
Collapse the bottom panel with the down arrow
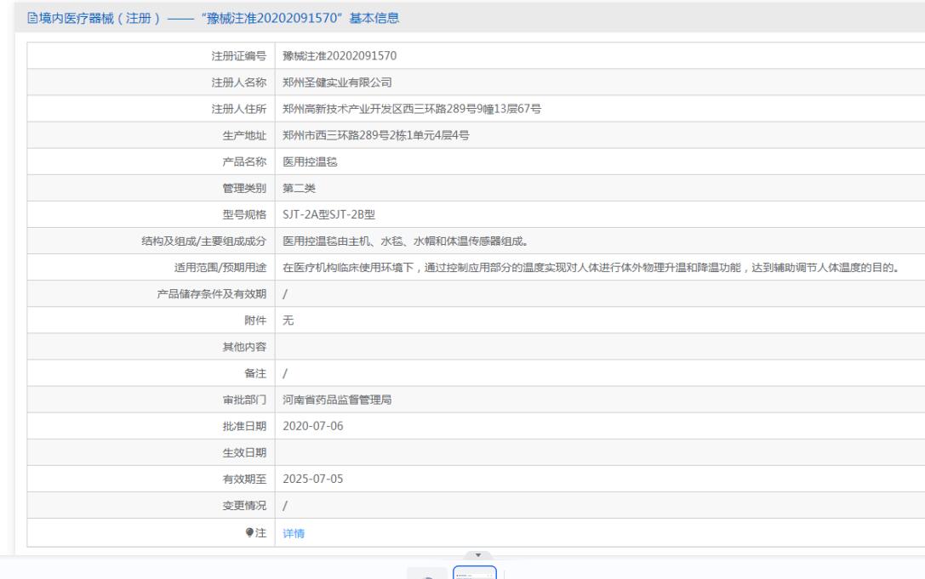pyautogui.click(x=477, y=554)
